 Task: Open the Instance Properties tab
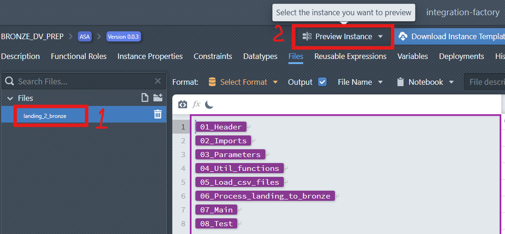(x=150, y=56)
